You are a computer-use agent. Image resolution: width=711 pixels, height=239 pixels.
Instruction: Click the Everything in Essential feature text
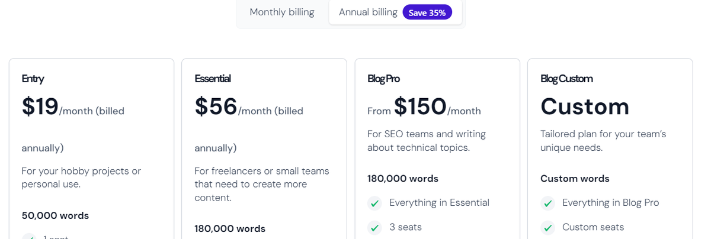[439, 203]
